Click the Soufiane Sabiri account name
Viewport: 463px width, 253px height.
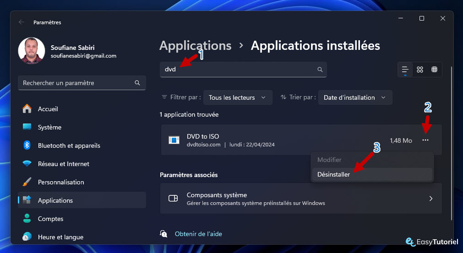(x=73, y=48)
